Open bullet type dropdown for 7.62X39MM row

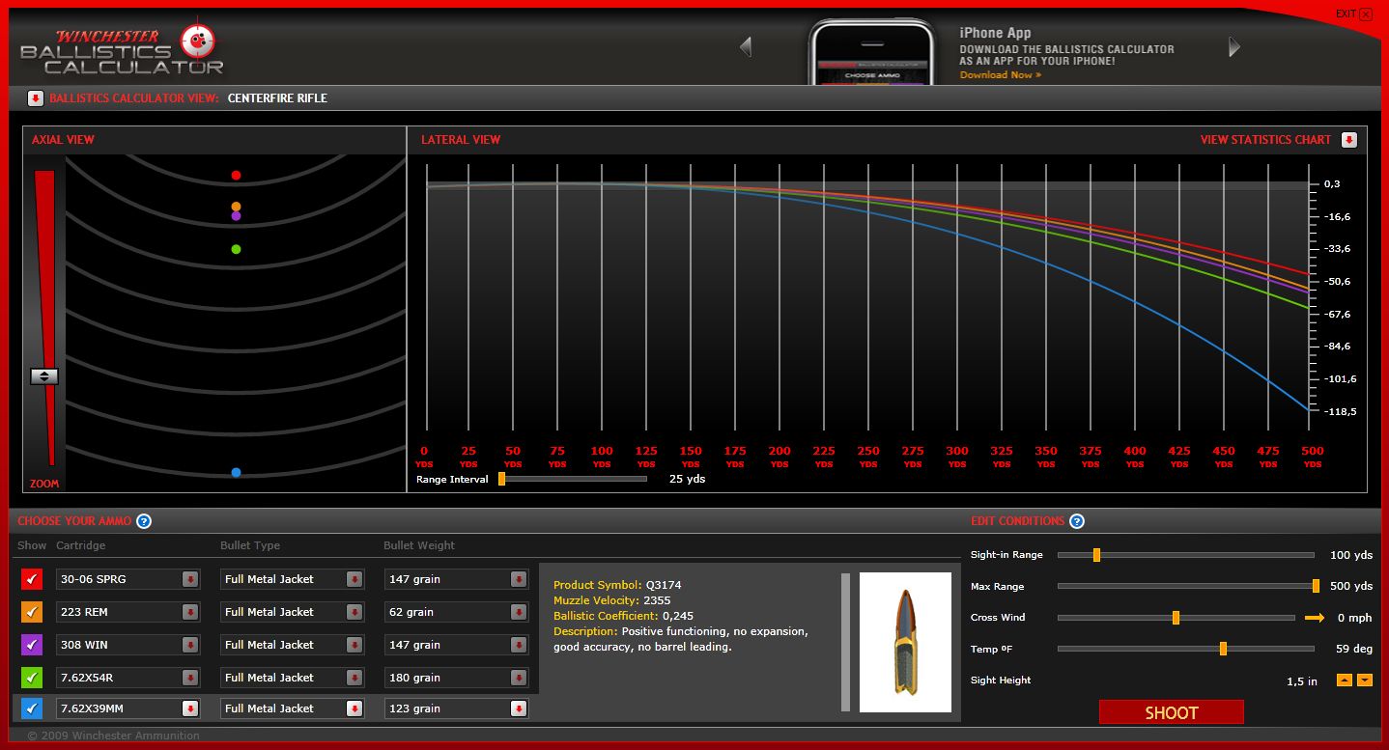354,708
